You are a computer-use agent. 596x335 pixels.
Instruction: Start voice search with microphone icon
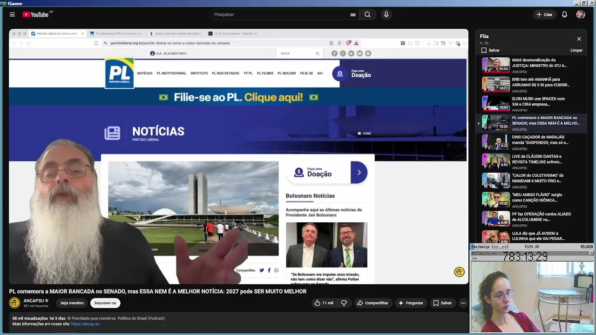pos(386,14)
